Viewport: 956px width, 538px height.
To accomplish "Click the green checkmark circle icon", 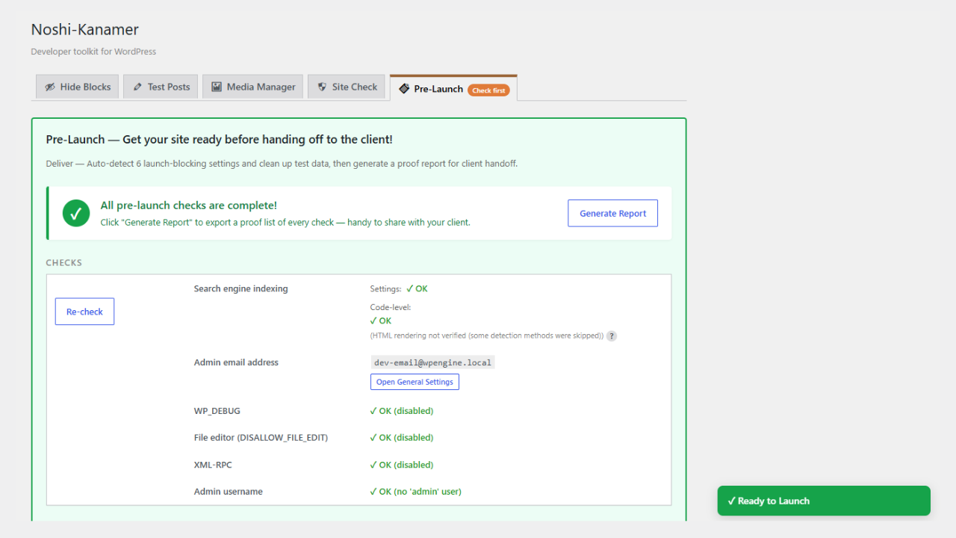I will pos(75,213).
